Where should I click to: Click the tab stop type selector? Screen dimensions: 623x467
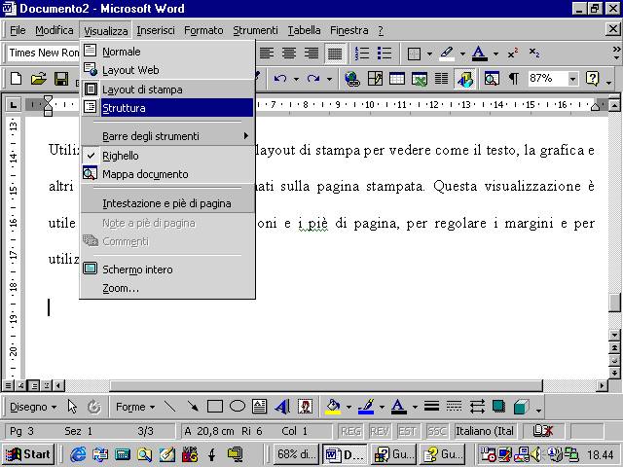(x=14, y=105)
